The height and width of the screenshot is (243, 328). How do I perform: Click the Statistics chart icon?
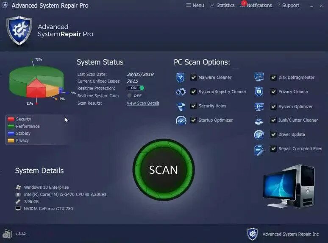(x=212, y=5)
